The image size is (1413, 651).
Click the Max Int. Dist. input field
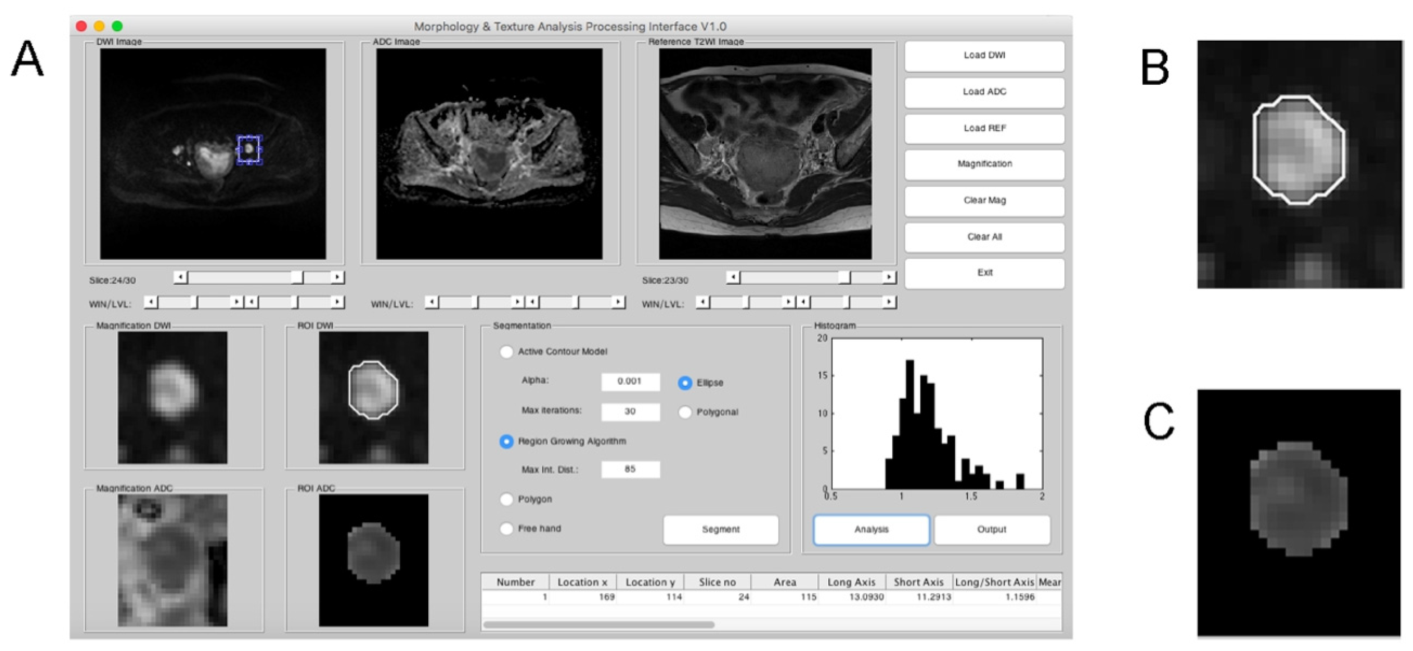pyautogui.click(x=630, y=469)
